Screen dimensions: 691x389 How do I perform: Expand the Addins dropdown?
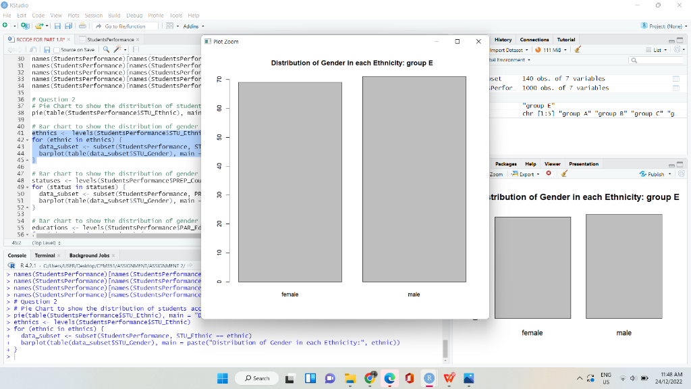point(194,26)
